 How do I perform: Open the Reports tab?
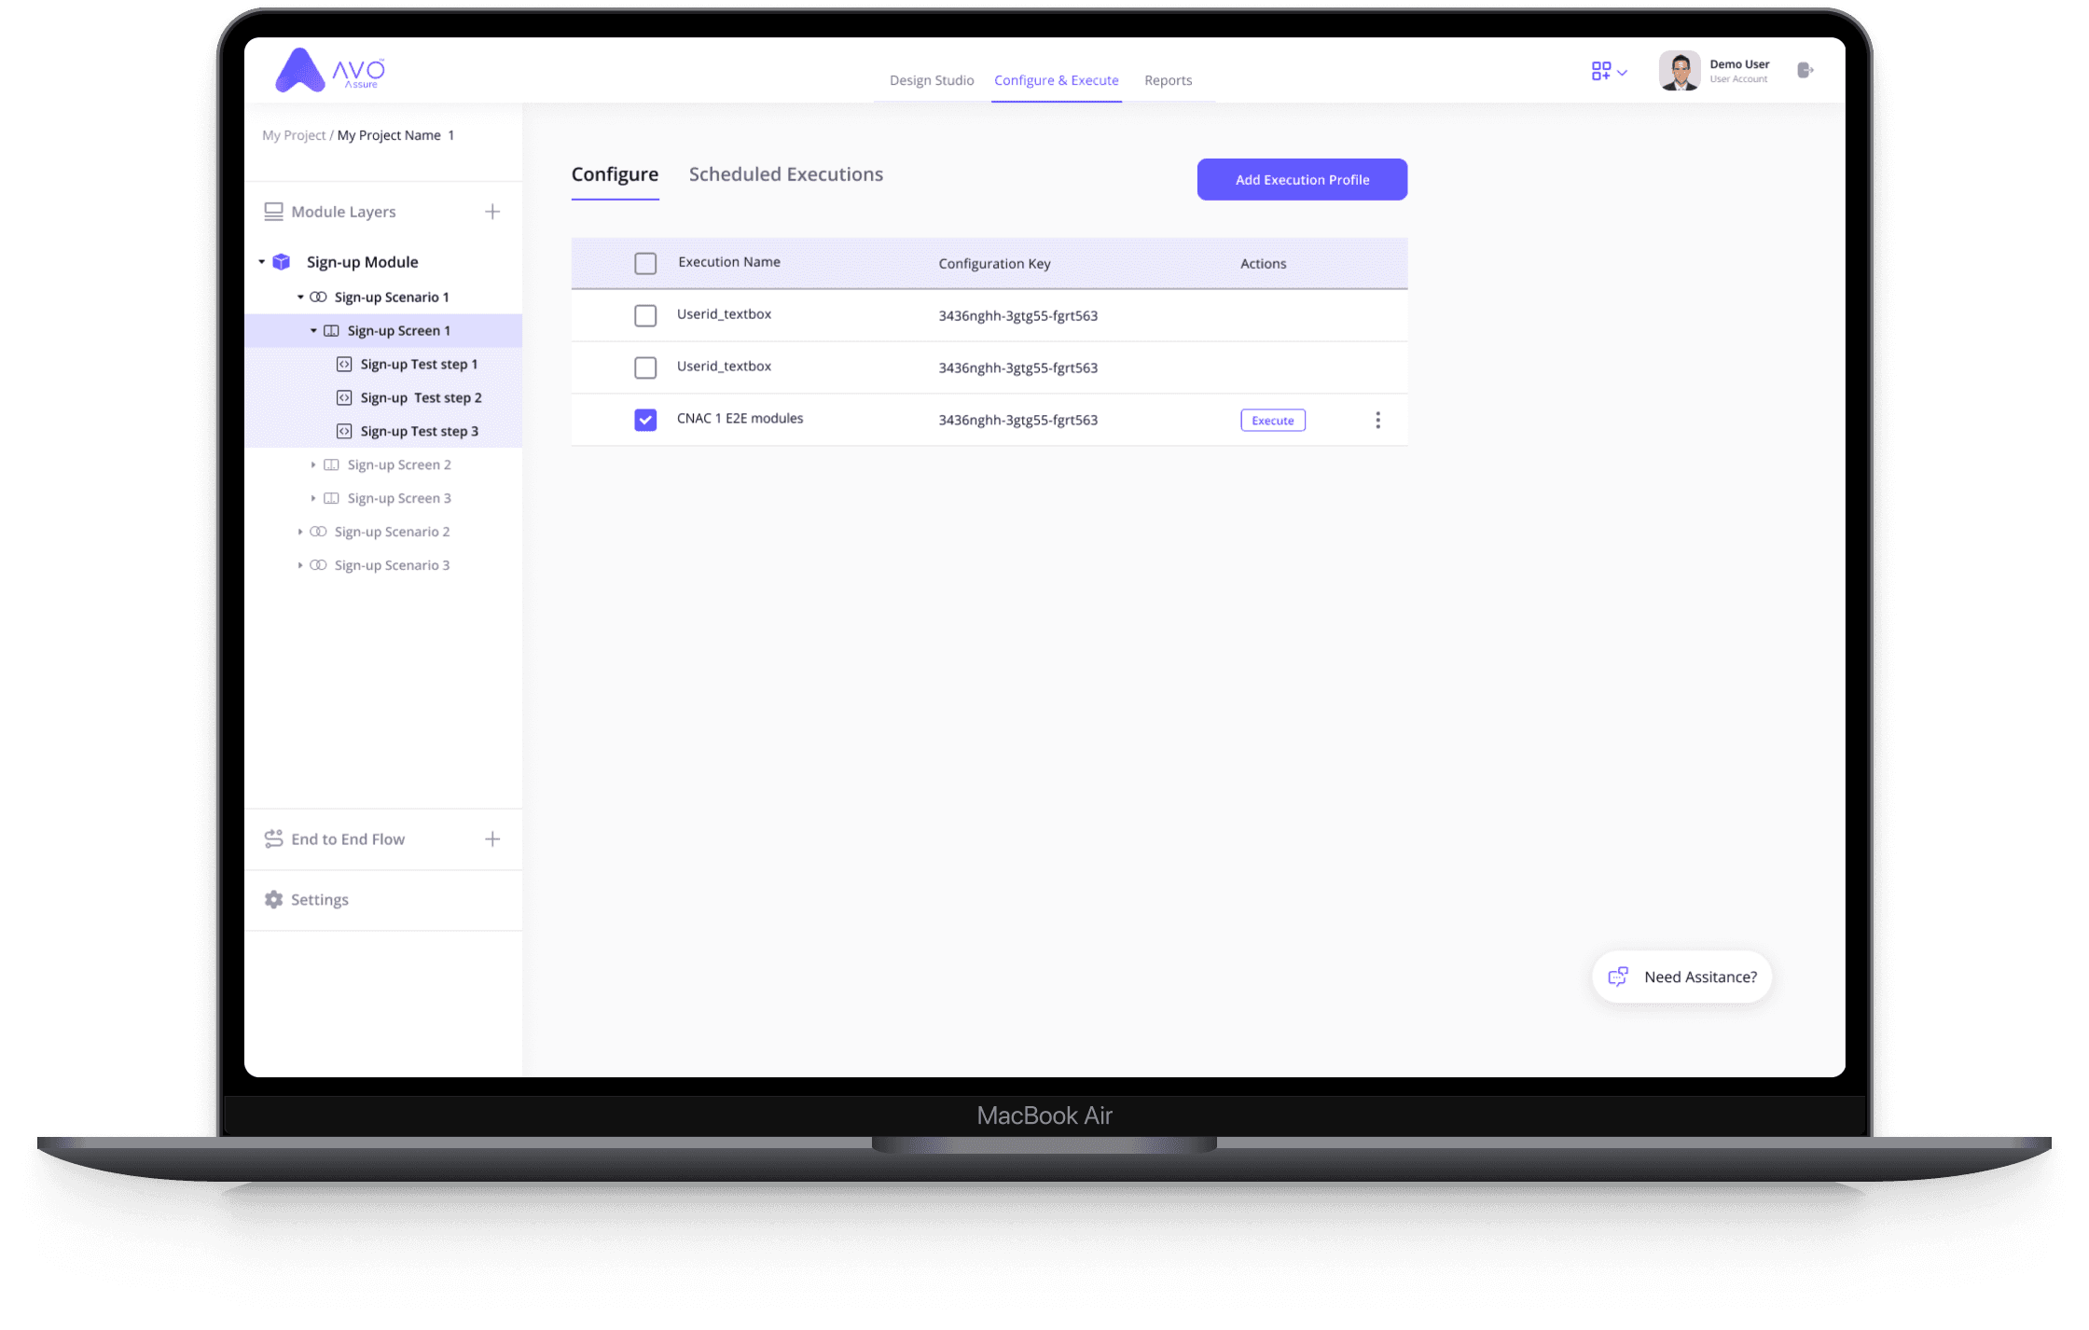click(1168, 80)
